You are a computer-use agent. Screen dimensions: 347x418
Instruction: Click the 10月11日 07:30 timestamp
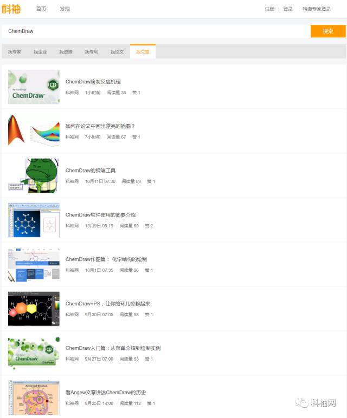point(100,181)
